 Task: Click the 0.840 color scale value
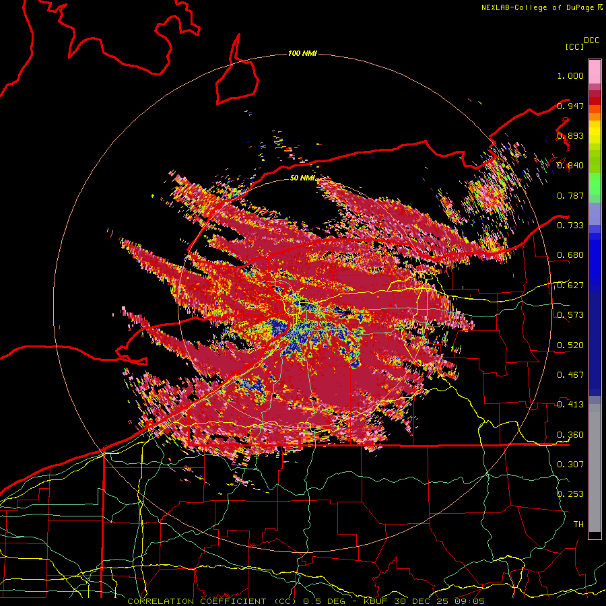tap(570, 166)
